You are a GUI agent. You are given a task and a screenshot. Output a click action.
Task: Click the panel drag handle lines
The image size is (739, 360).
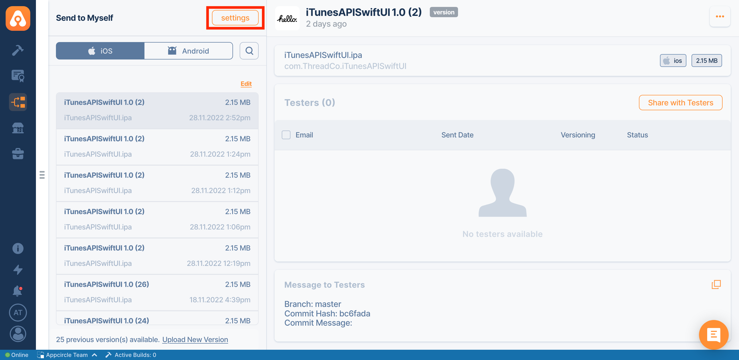[x=42, y=175]
